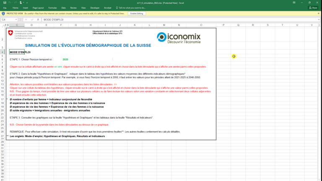Screen dimensions: 322x181
Task: Click the 'ETAPE 3. Consulter les graphiques' row
Action: tap(81, 118)
